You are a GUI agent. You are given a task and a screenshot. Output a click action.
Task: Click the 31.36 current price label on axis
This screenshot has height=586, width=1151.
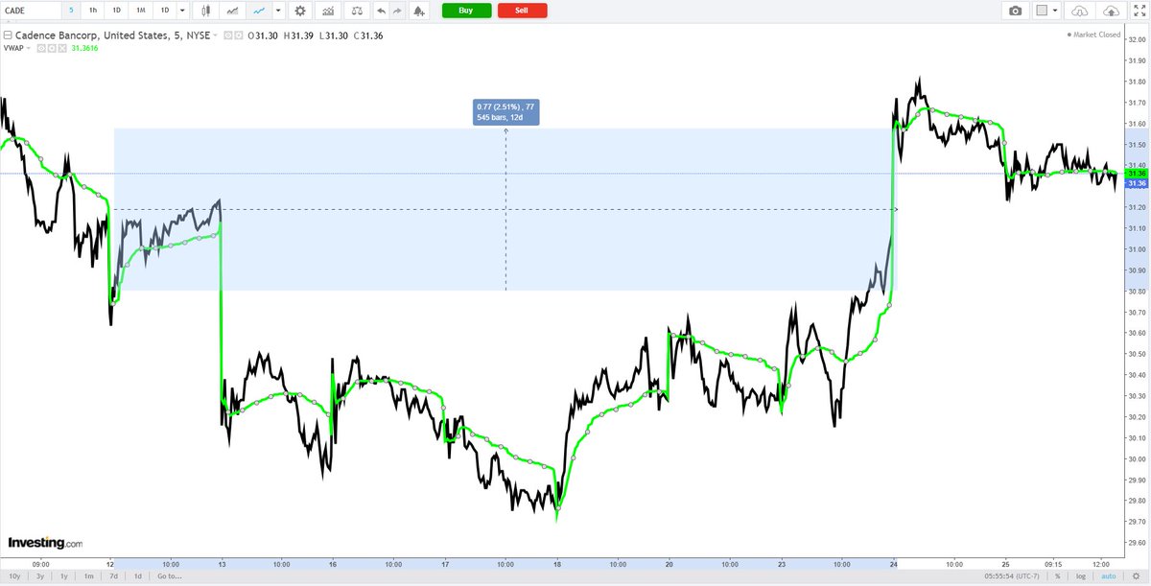tap(1138, 182)
